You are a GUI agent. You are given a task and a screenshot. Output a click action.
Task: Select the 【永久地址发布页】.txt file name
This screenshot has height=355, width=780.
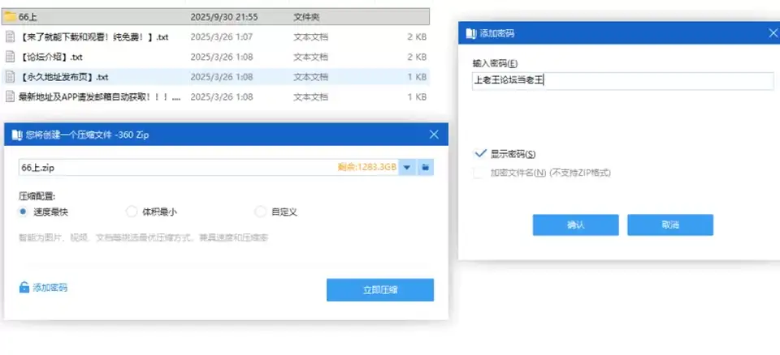(x=63, y=77)
